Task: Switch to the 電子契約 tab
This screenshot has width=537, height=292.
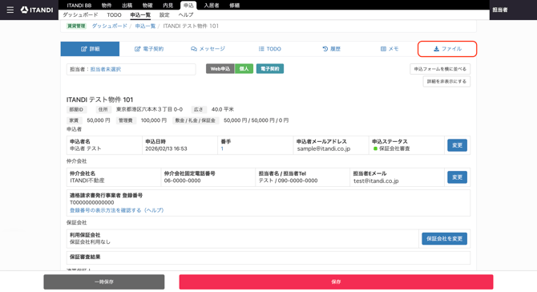Action: tap(149, 49)
